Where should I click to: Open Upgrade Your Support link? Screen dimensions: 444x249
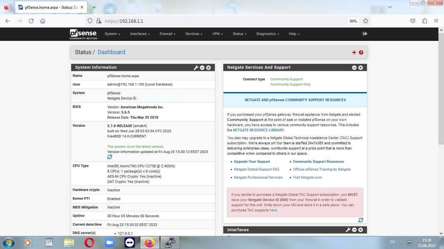(252, 161)
